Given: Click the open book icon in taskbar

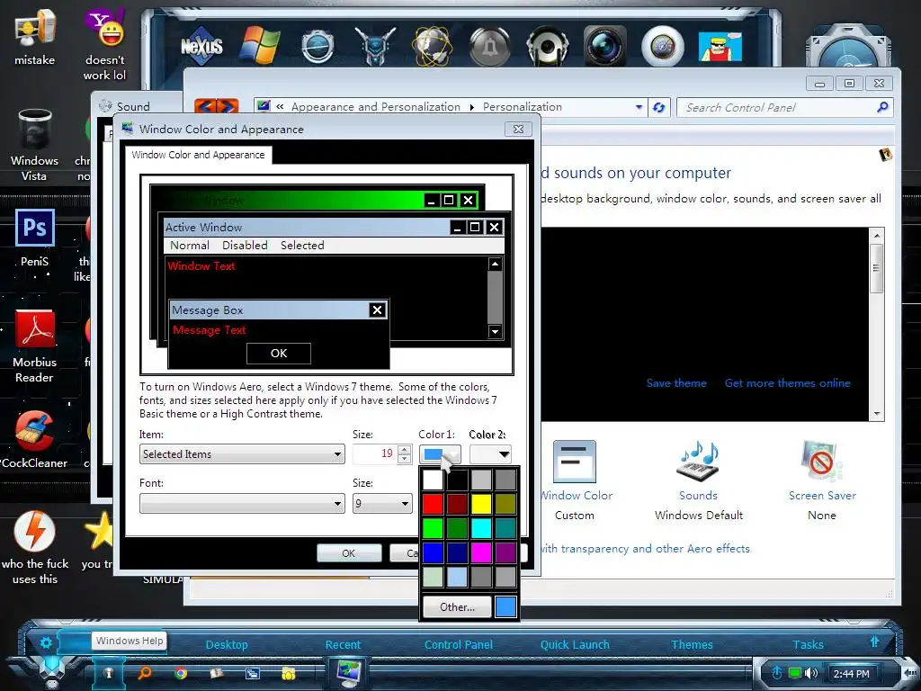Looking at the screenshot, I should pos(217,673).
